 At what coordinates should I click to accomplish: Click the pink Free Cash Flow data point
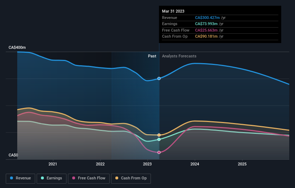click(159, 152)
